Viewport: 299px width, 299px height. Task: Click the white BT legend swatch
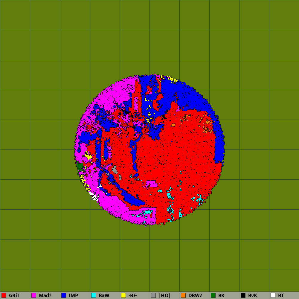(x=273, y=295)
